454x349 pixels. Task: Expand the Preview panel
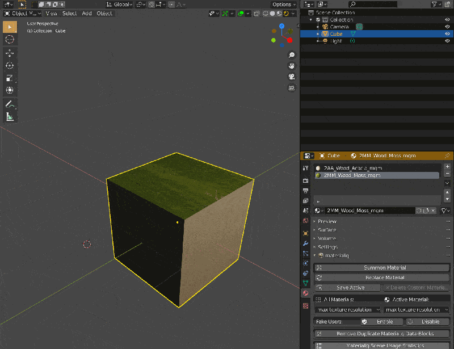pyautogui.click(x=327, y=221)
